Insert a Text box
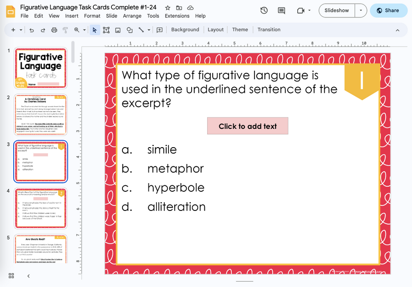 coord(107,30)
